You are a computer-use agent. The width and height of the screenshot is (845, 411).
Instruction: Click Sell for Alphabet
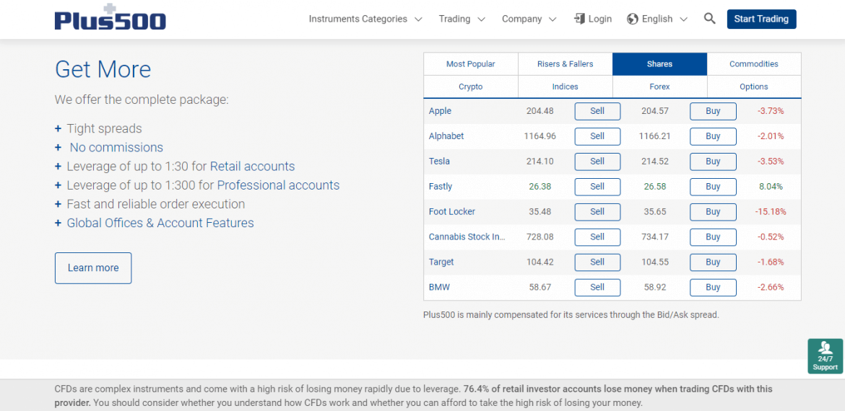(x=597, y=136)
